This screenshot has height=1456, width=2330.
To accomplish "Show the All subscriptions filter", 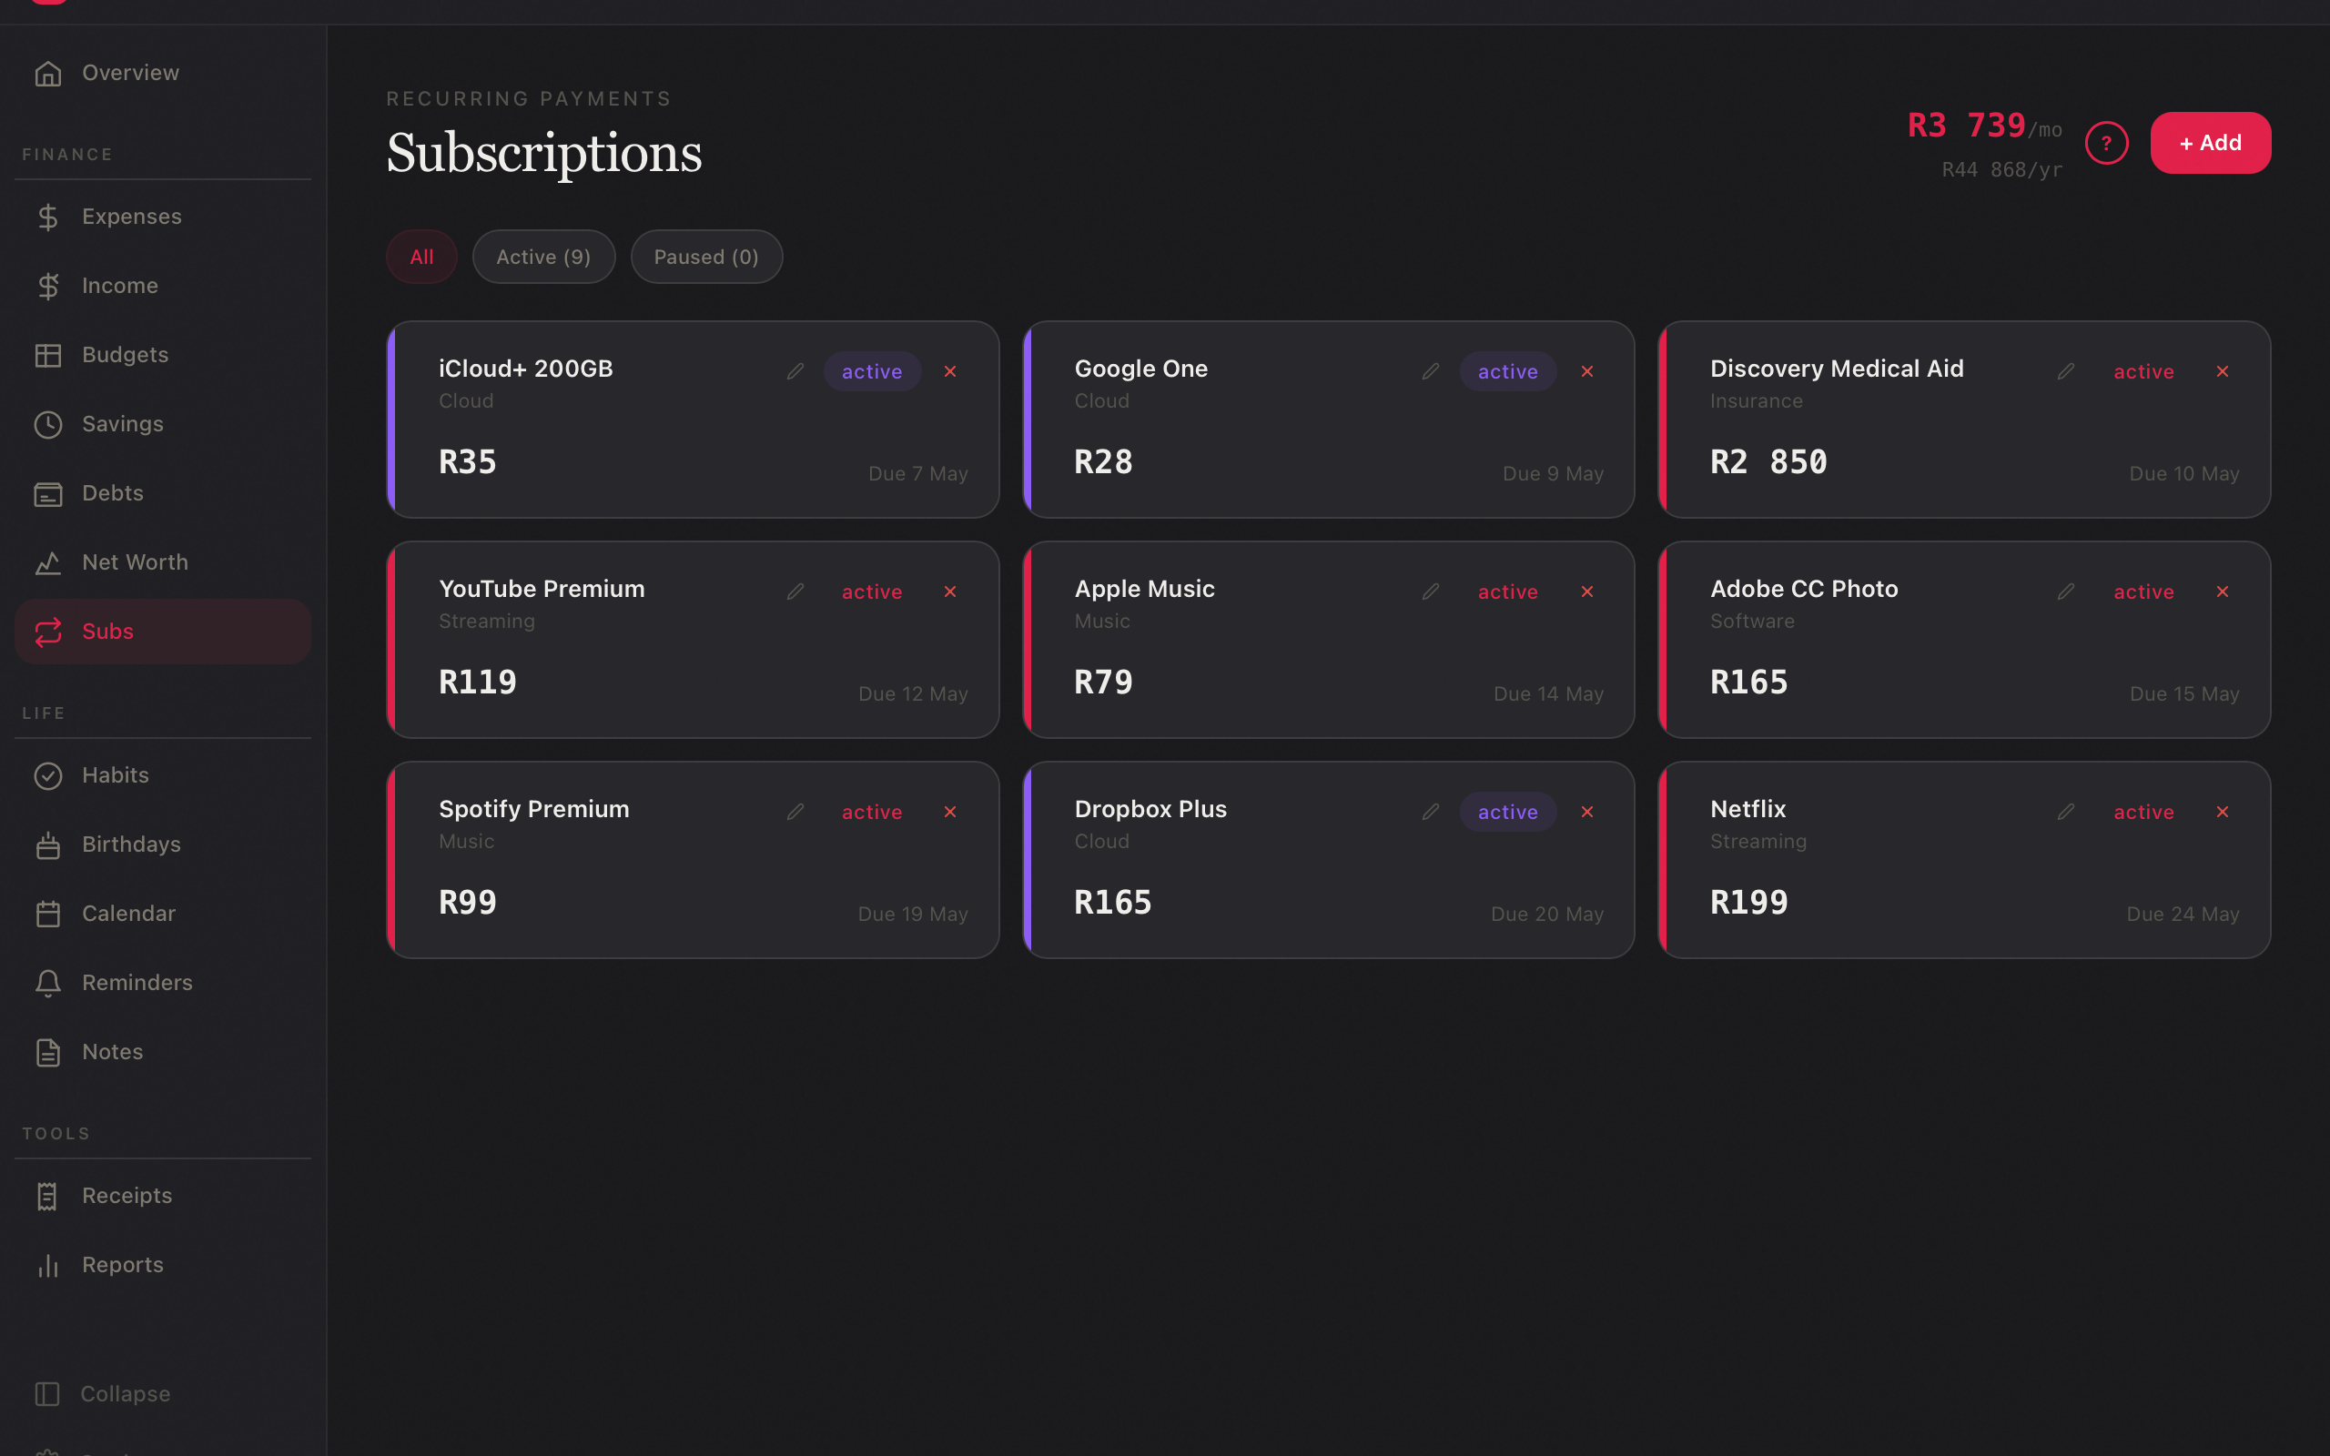I will coord(421,258).
